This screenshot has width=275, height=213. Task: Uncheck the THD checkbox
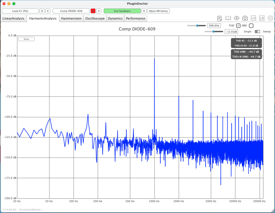pyautogui.click(x=238, y=26)
